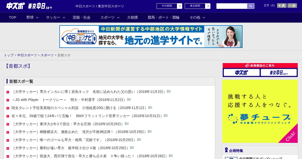The image size is (302, 159).
Task: Click the 夢チューブ crowdfunding banner
Action: point(260,111)
